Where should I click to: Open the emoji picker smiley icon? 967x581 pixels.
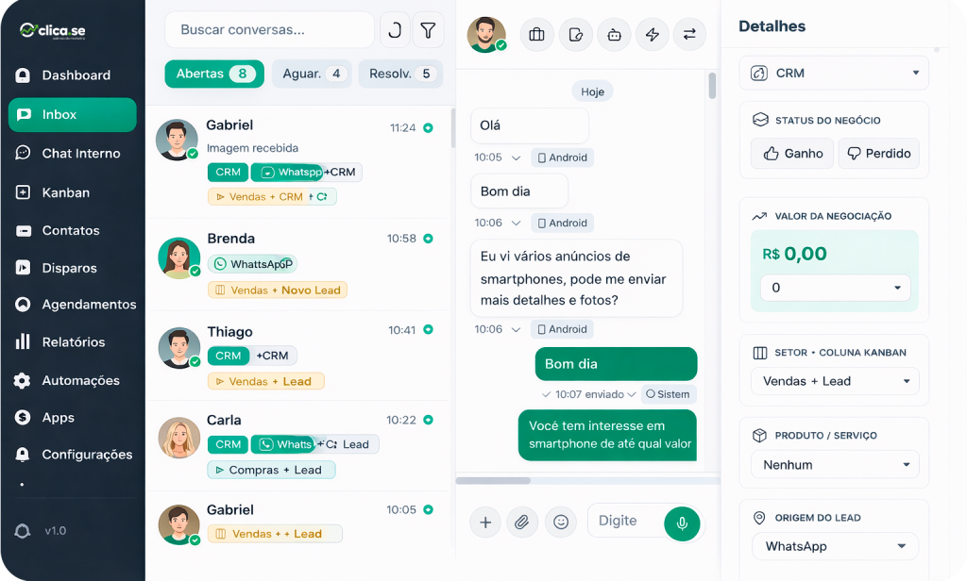click(x=561, y=522)
